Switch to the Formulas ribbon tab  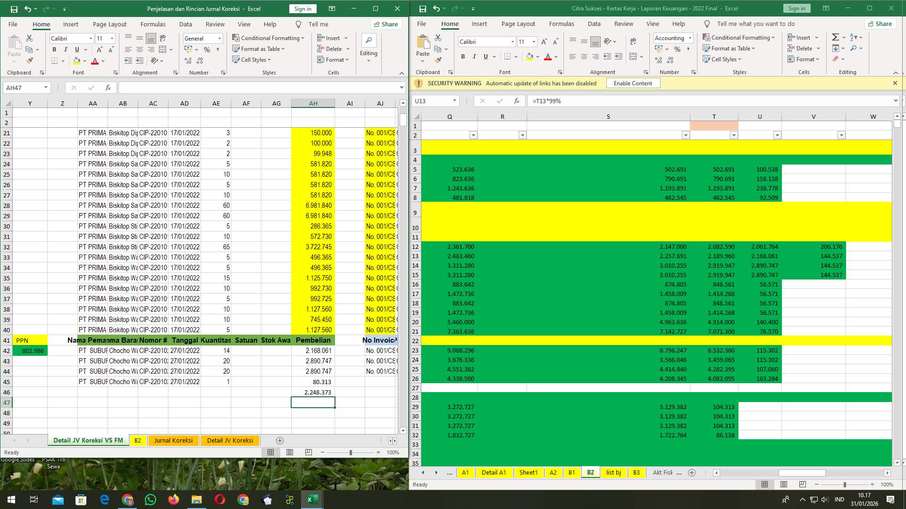coord(153,24)
